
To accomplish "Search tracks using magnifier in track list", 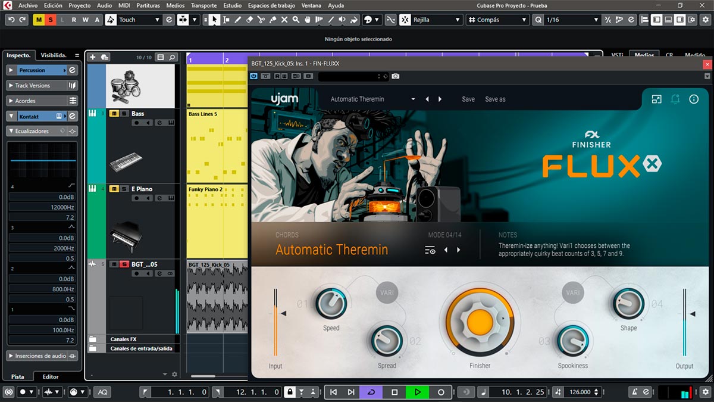I will pos(173,57).
